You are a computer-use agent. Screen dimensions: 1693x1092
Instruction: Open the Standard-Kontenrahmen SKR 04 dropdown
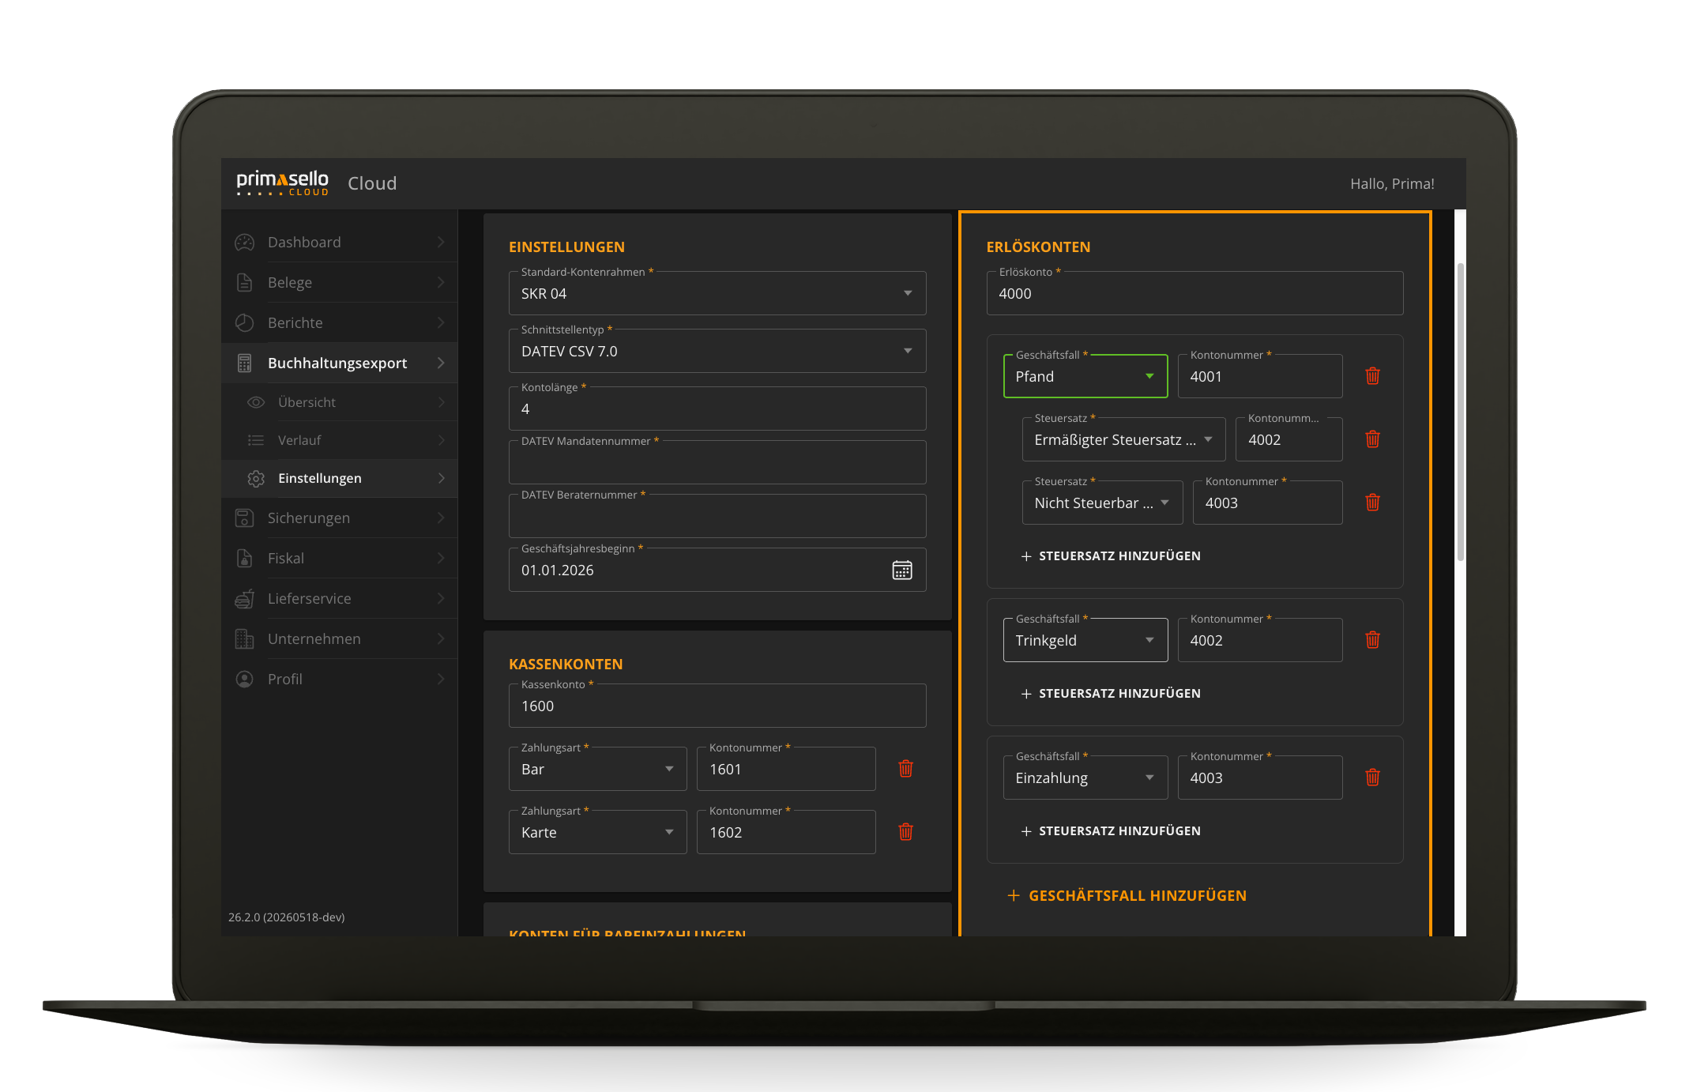tap(717, 293)
